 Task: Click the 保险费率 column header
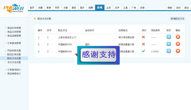point(155,30)
